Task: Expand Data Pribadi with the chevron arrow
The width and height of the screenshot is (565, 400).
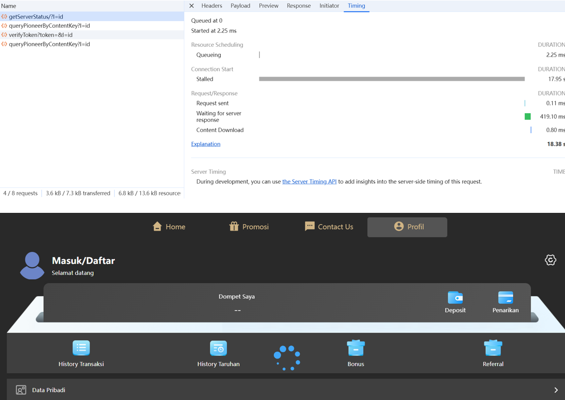Action: (556, 390)
